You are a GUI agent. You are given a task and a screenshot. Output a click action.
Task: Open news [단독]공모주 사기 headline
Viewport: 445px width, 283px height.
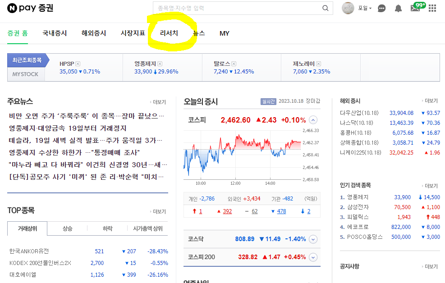pyautogui.click(x=87, y=177)
